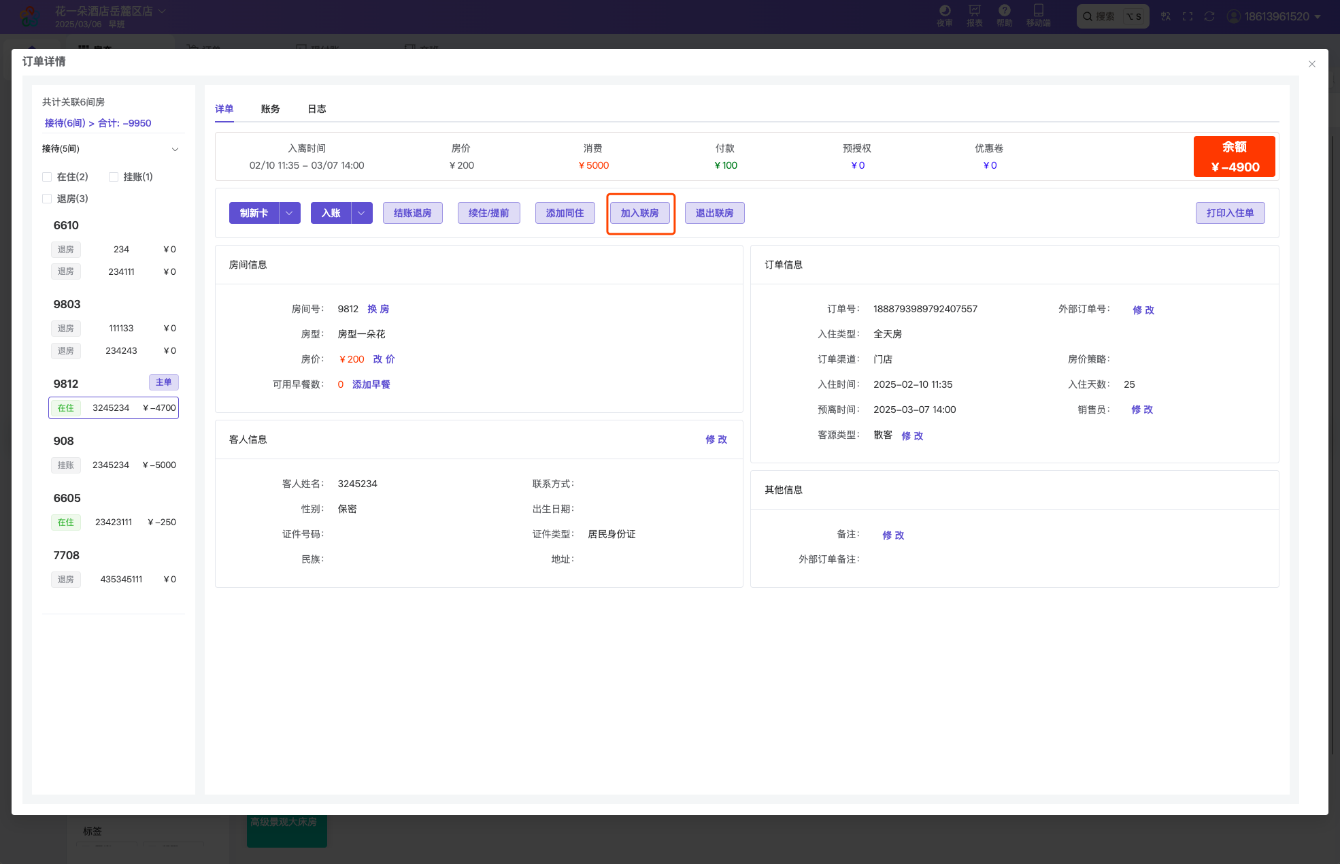The height and width of the screenshot is (864, 1340).
Task: Click the 退出联房 button
Action: coord(715,213)
